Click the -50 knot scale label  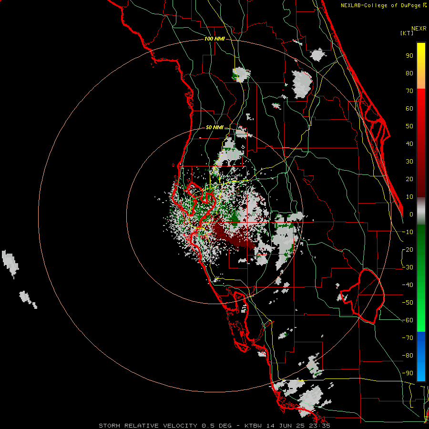pos(408,303)
